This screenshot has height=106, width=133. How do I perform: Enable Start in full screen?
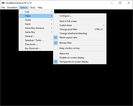pos(80,21)
